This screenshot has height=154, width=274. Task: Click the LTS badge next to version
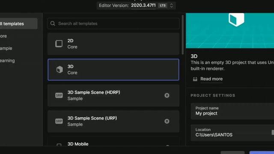[163, 6]
